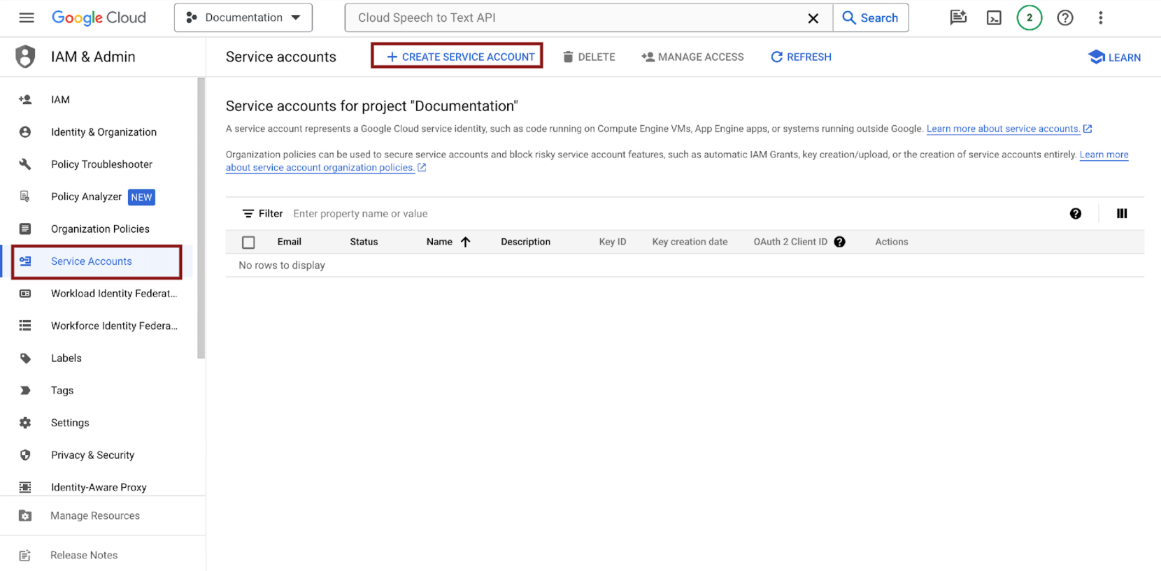This screenshot has width=1161, height=571.
Task: Select Service Accounts in sidebar
Action: point(92,261)
